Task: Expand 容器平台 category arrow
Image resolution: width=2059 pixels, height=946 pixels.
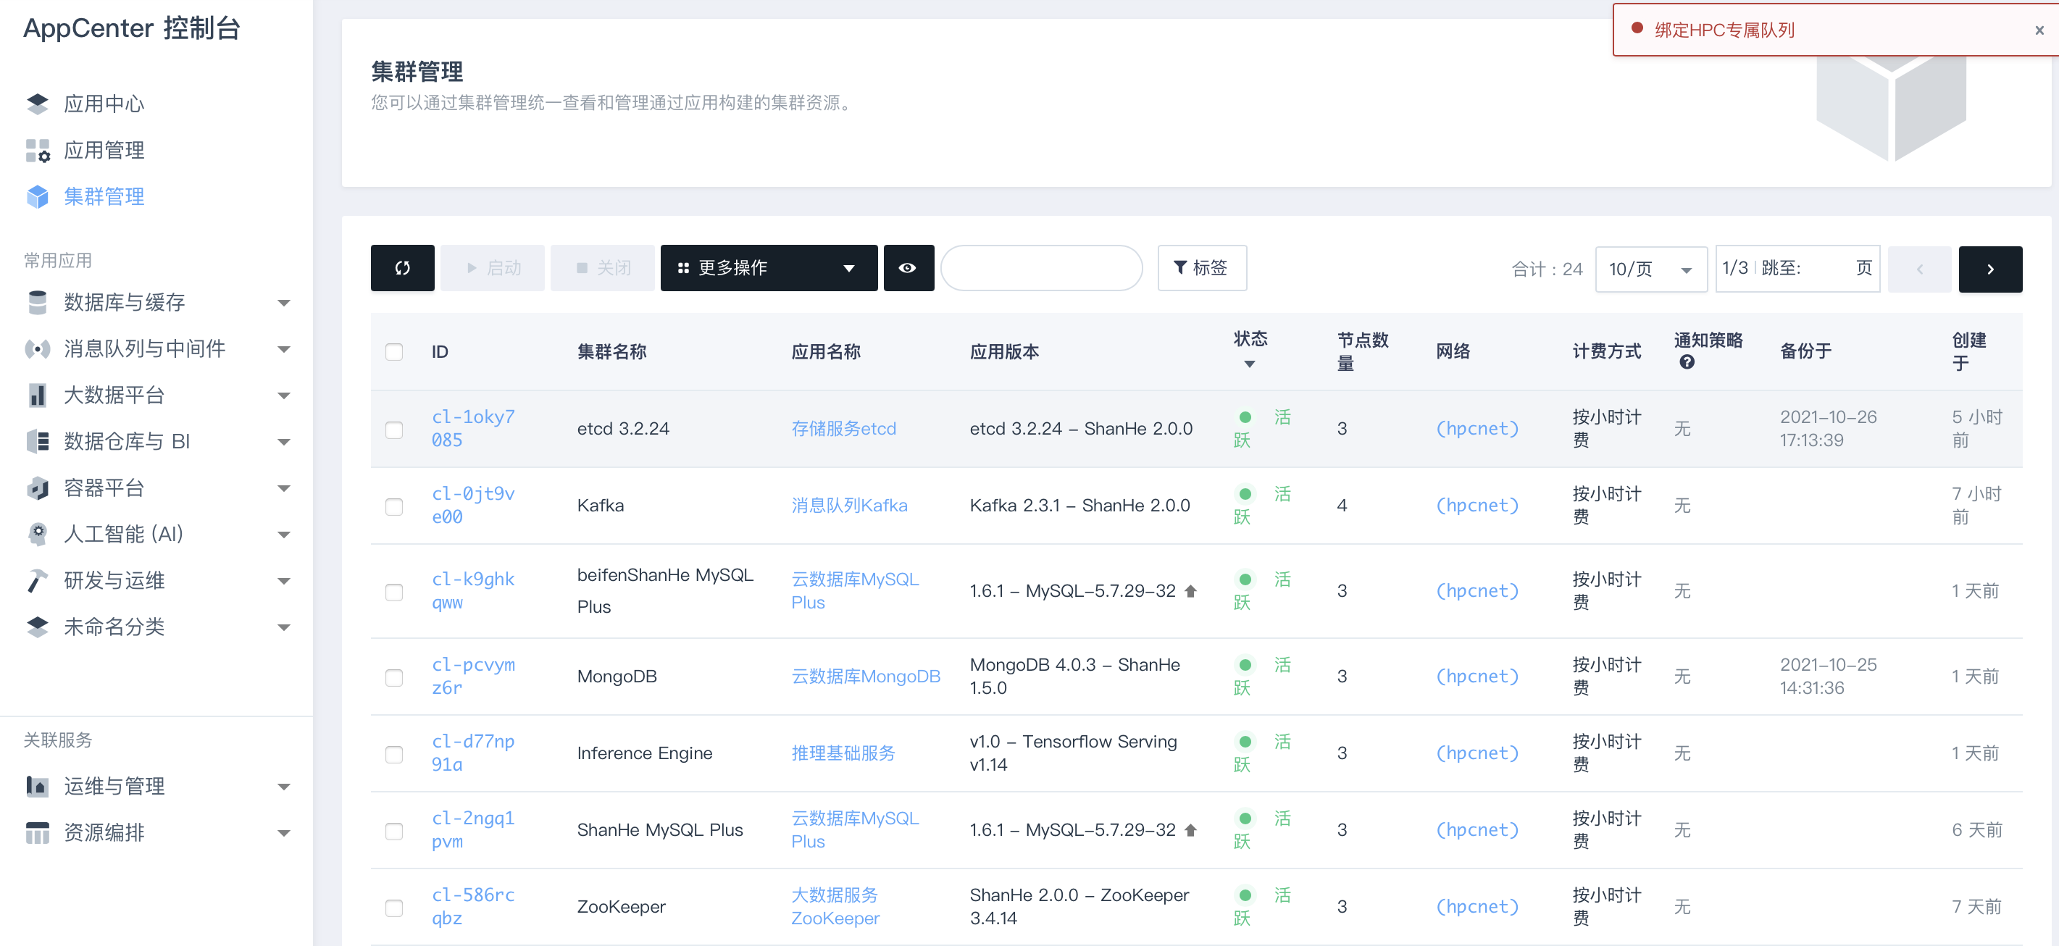Action: 283,488
